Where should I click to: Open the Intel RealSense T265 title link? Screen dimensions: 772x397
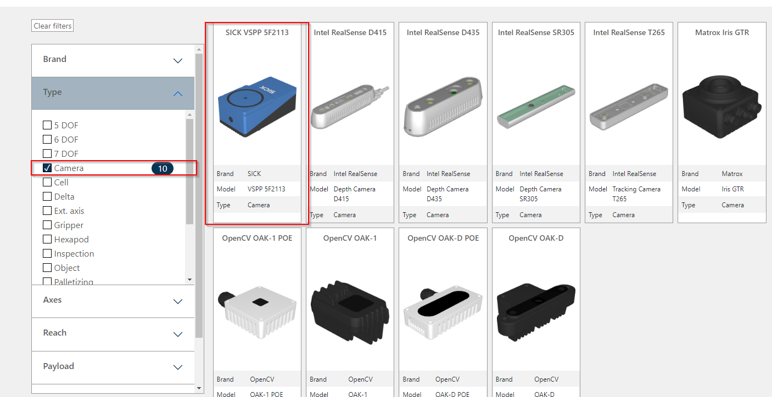pos(629,32)
